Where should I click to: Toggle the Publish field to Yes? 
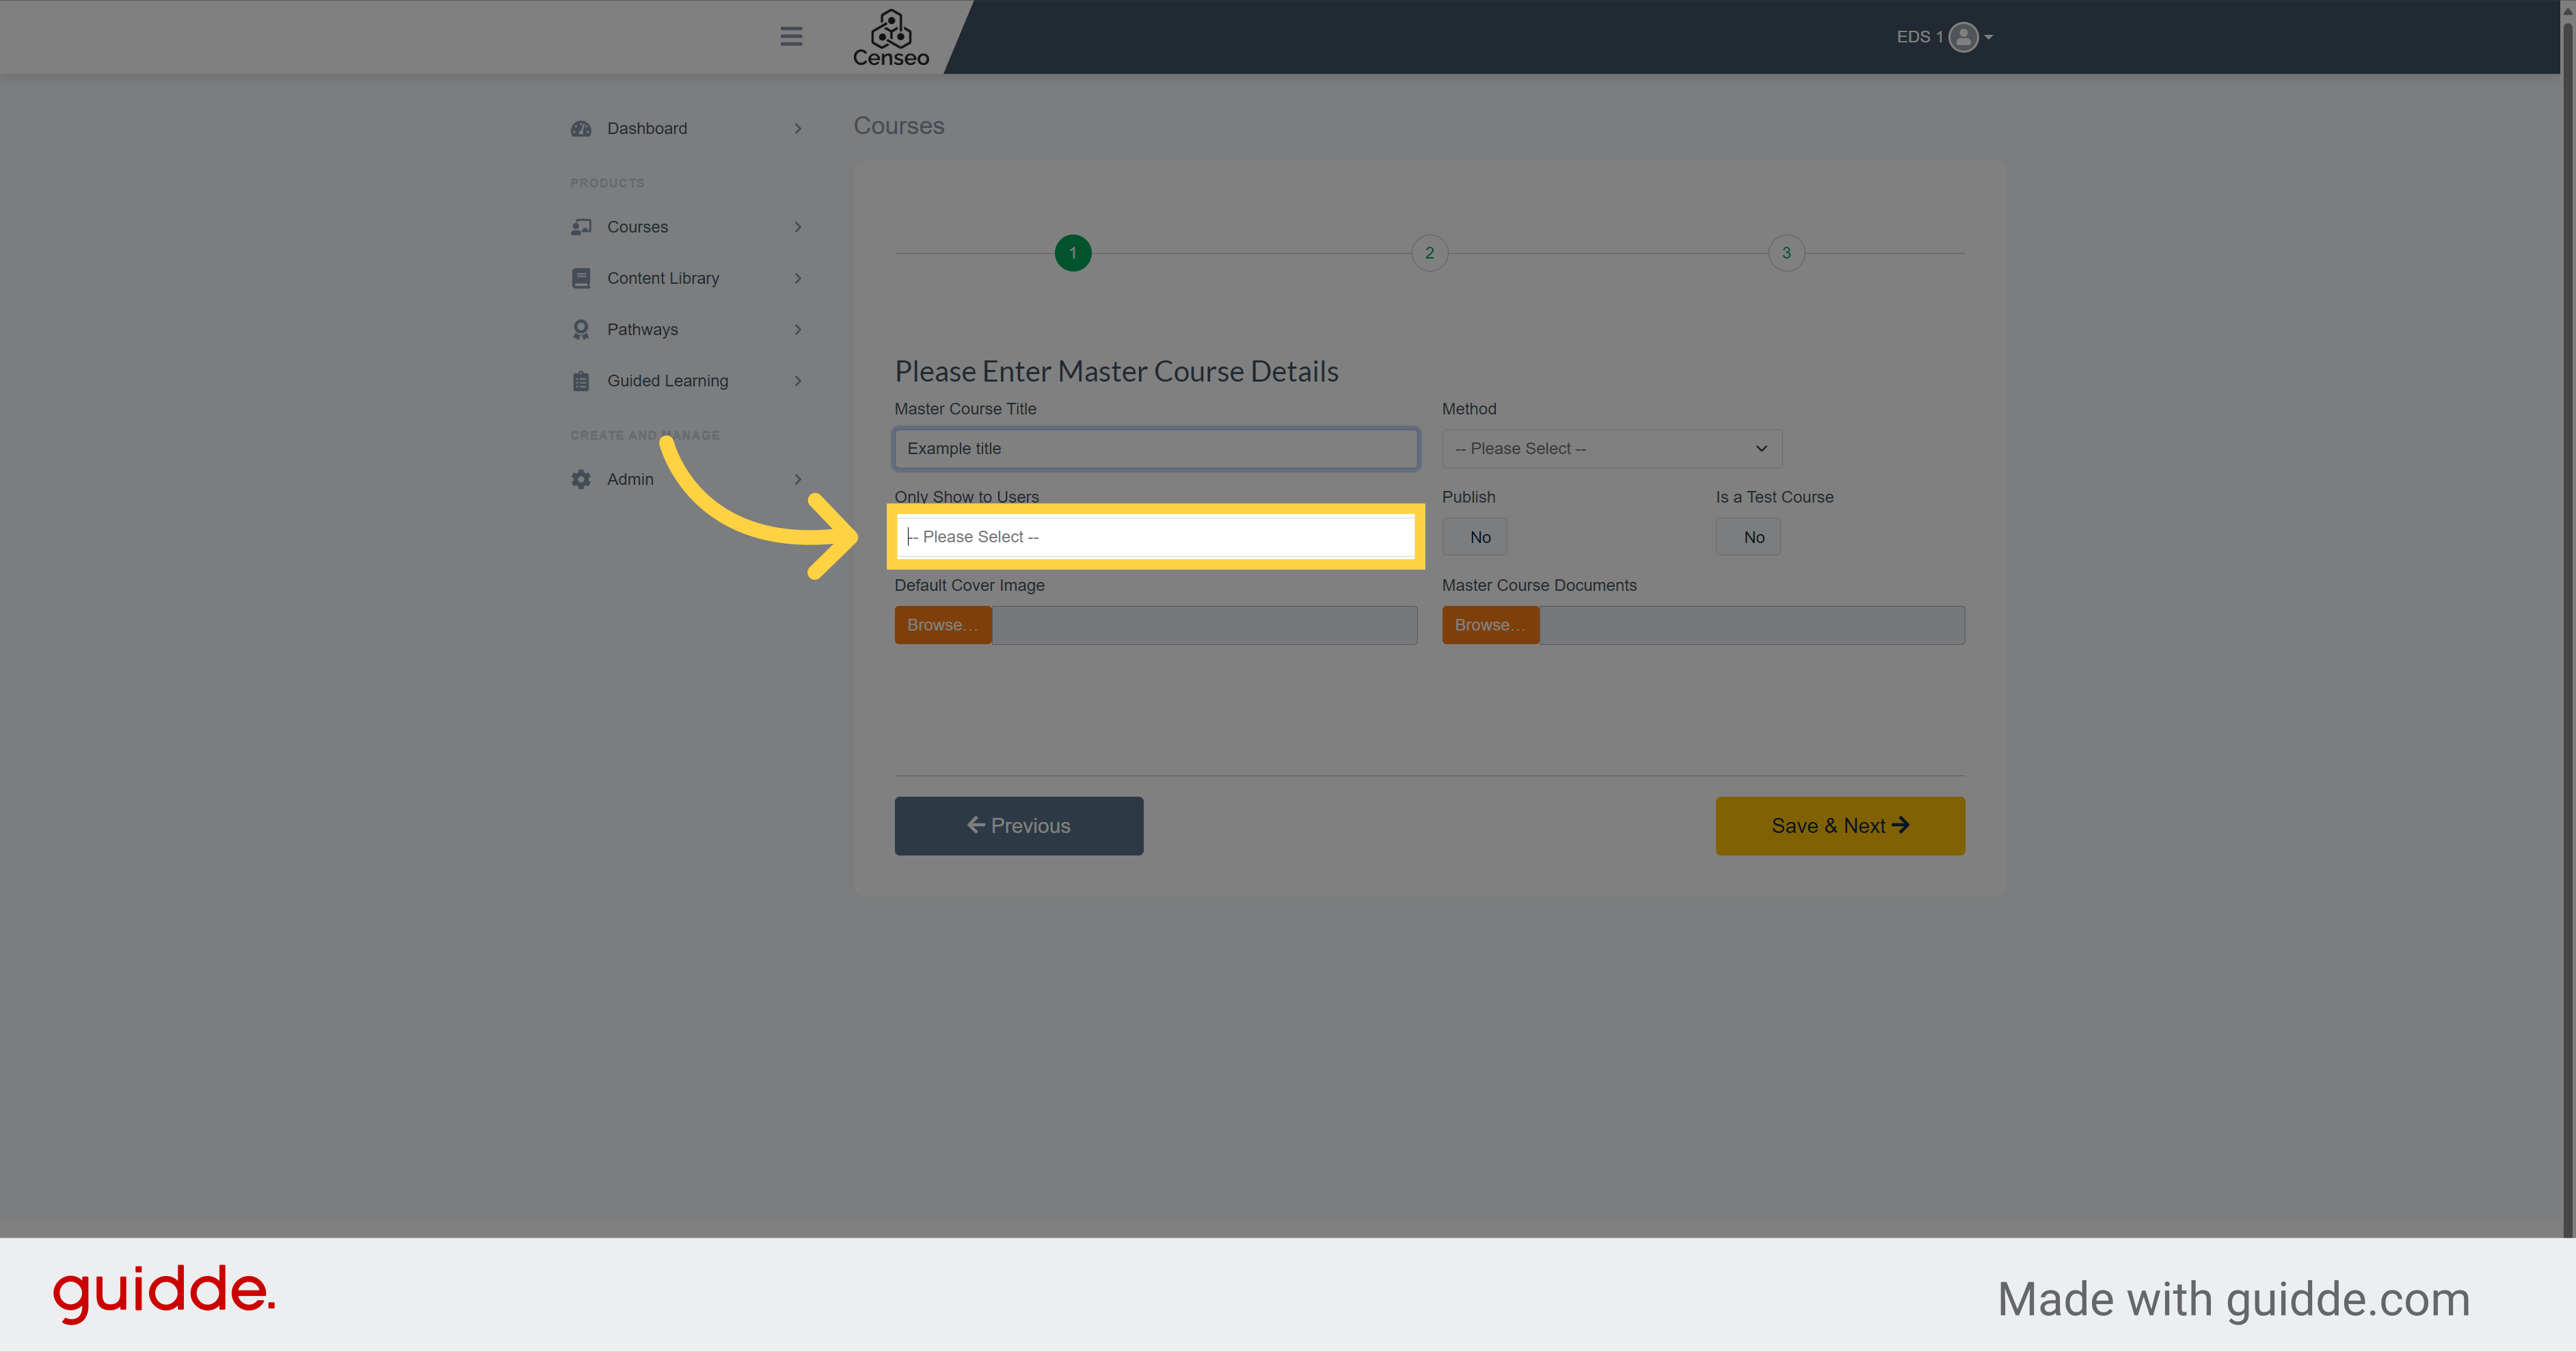point(1475,535)
